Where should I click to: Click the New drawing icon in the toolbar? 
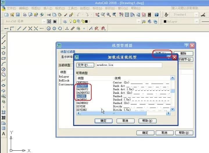tap(6, 15)
